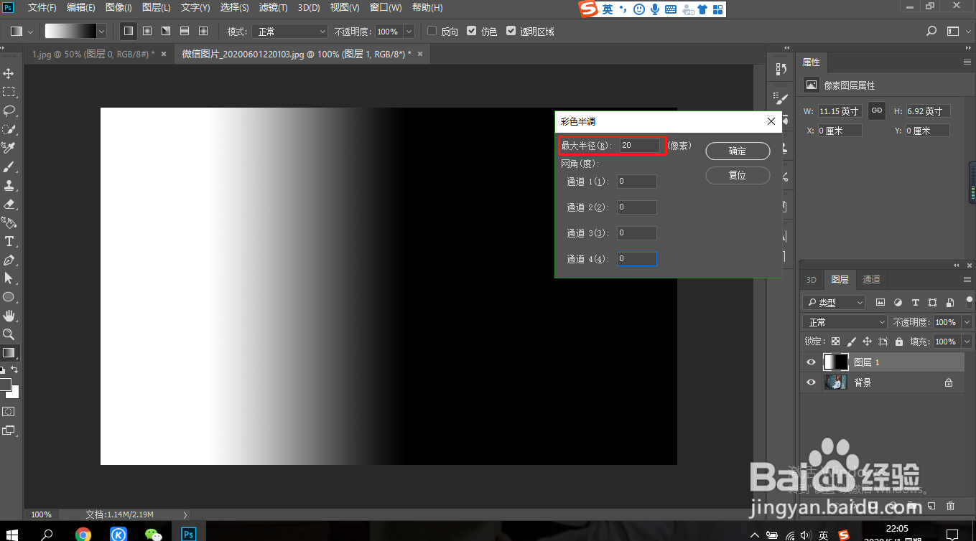
Task: Change the screen mode
Action: (9, 431)
